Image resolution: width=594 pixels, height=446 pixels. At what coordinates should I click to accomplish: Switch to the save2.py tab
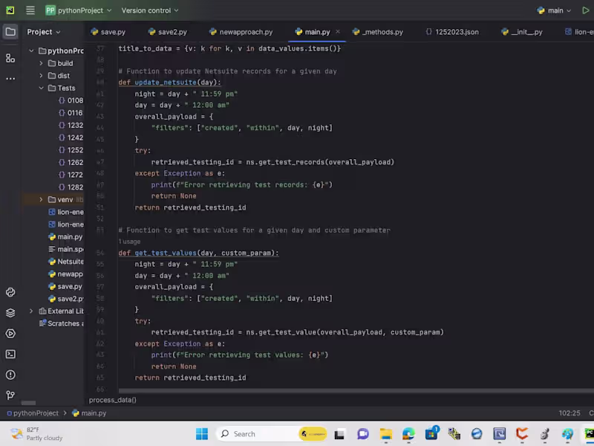click(x=168, y=32)
